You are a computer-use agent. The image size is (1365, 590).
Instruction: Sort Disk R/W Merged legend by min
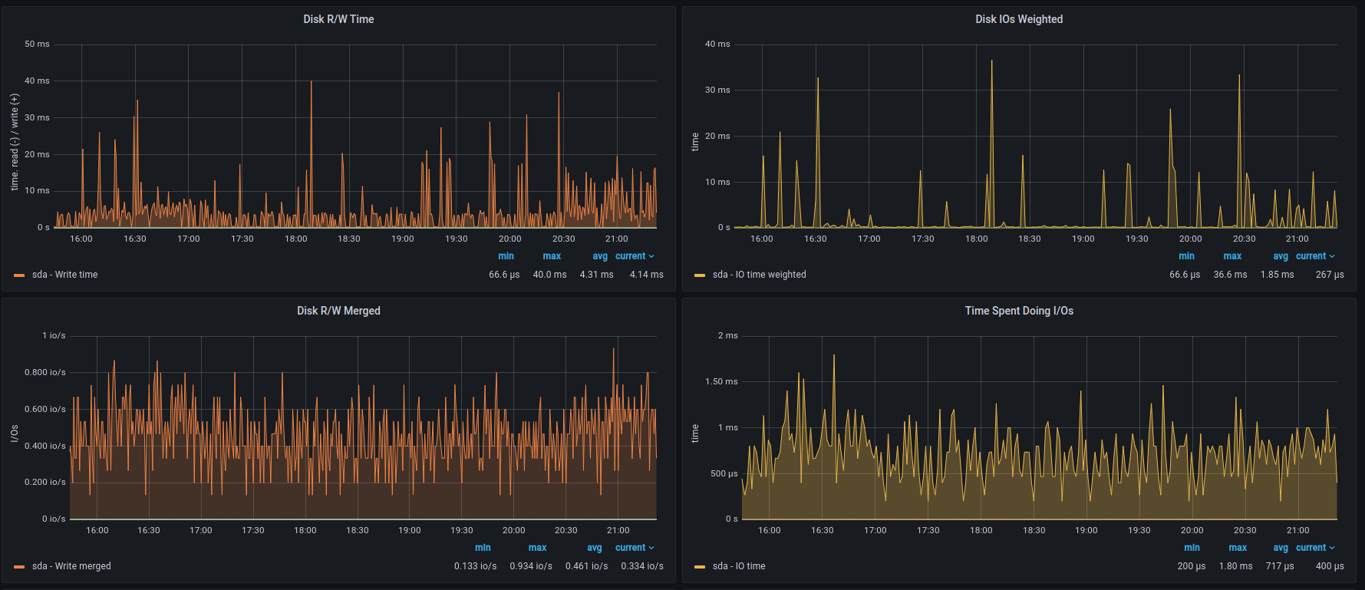(x=483, y=548)
